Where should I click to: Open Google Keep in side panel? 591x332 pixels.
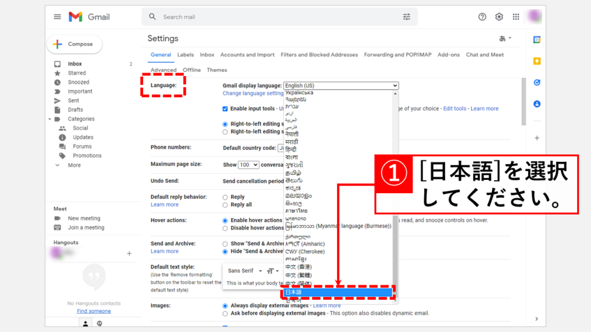click(x=537, y=61)
